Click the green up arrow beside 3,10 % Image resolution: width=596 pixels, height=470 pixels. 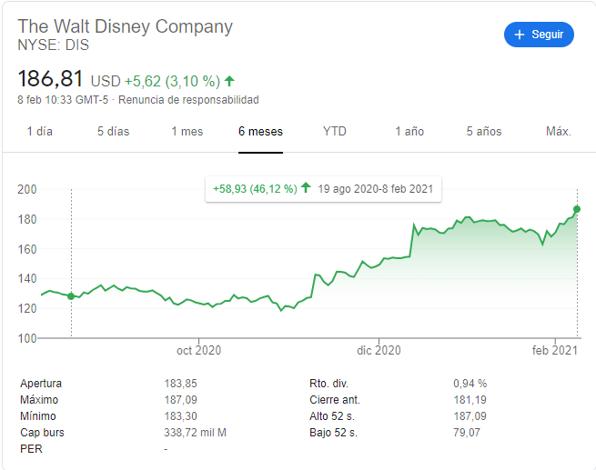(x=229, y=81)
